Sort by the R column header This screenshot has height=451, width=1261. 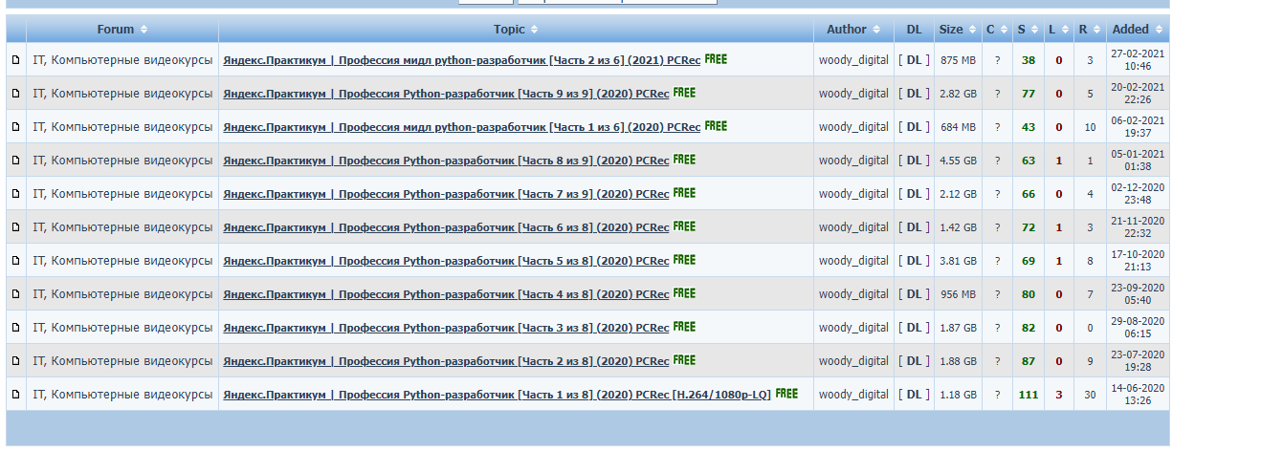click(x=1090, y=30)
